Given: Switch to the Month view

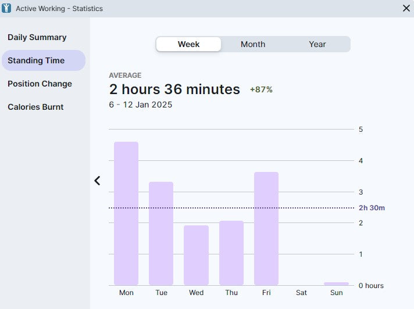Looking at the screenshot, I should point(253,44).
